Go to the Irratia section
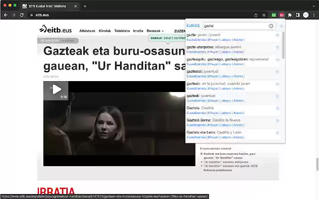 pos(138,31)
